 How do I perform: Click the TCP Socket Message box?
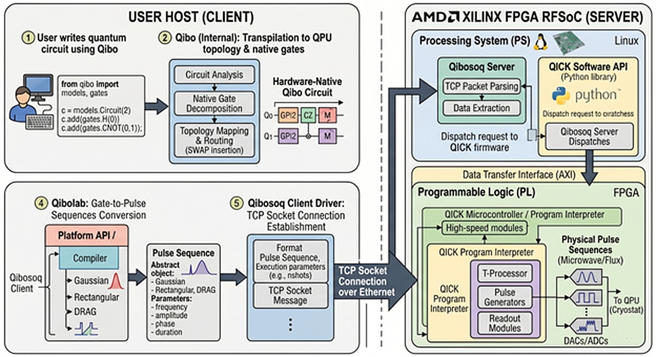click(x=291, y=295)
